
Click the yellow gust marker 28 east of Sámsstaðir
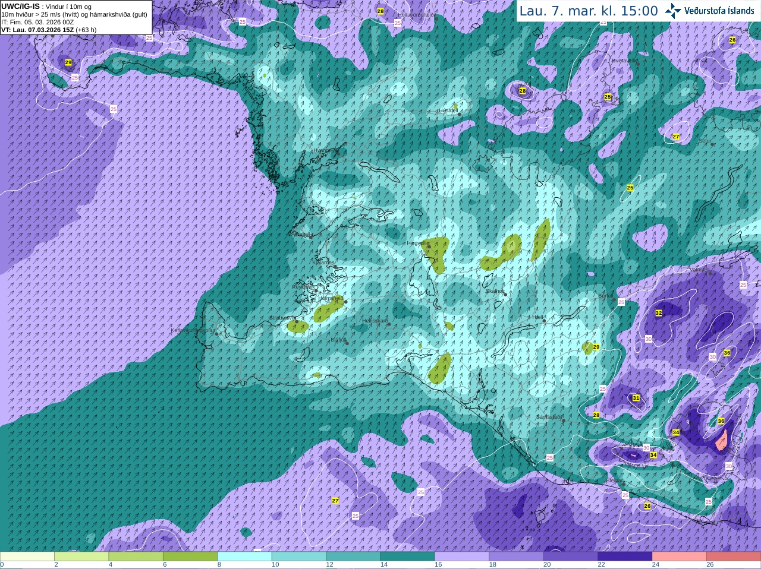596,415
